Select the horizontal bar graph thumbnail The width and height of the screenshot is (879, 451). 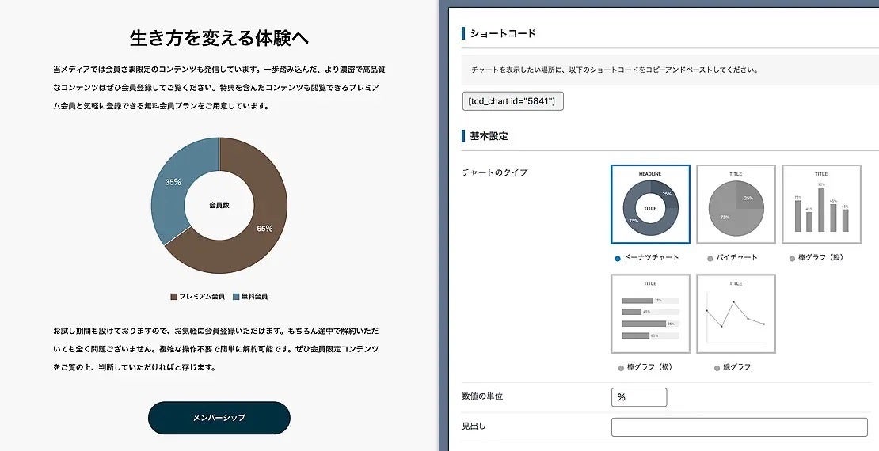click(650, 313)
